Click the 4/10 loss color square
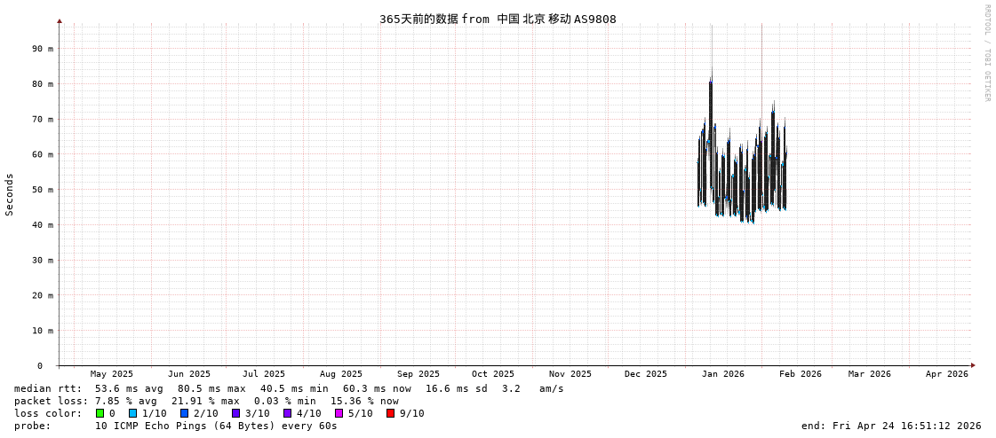 [288, 413]
